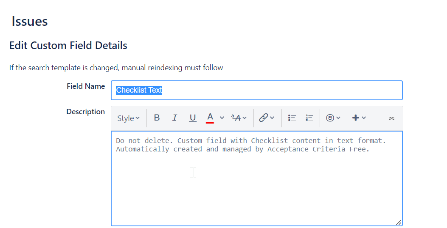Open the Style dropdown
The height and width of the screenshot is (228, 447).
tap(128, 118)
